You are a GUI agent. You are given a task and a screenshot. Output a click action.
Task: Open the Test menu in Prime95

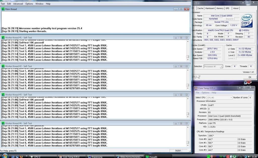point(3,4)
